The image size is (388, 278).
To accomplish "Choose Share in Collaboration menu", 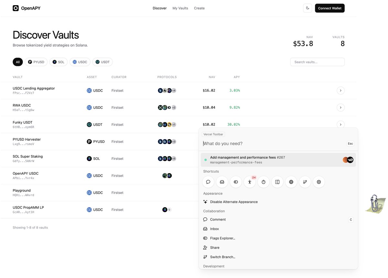I will click(278, 248).
